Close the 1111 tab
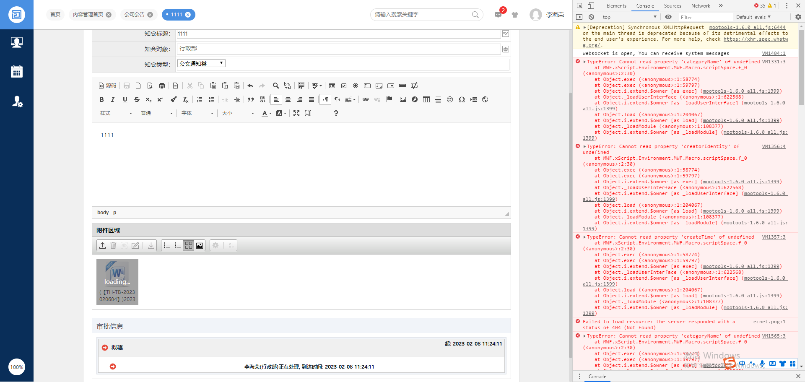Viewport: 805px width, 382px height. point(188,15)
